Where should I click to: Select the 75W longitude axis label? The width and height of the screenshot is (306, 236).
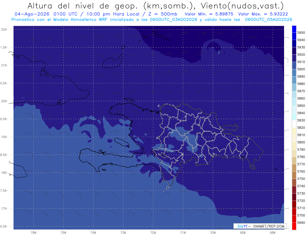63,232
